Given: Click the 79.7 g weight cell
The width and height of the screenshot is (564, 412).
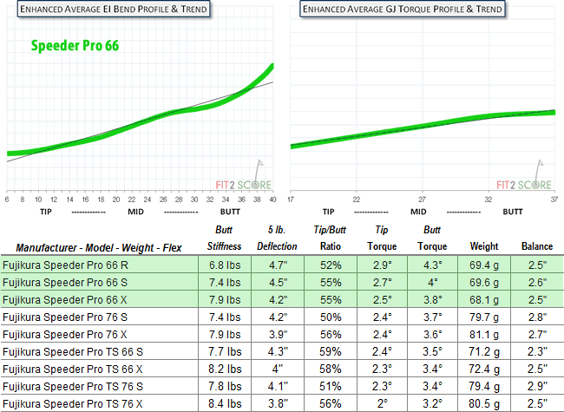Looking at the screenshot, I should click(x=484, y=317).
